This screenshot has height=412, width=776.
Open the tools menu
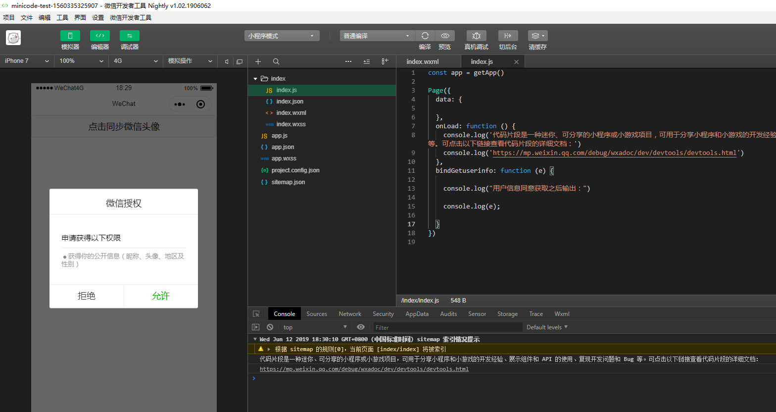coord(62,17)
